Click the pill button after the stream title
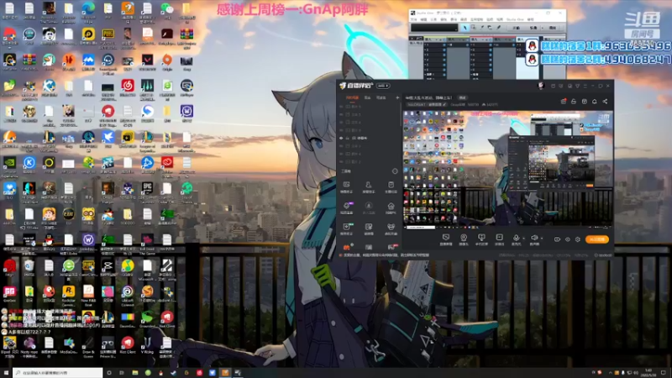This screenshot has height=378, width=672. pos(462,97)
